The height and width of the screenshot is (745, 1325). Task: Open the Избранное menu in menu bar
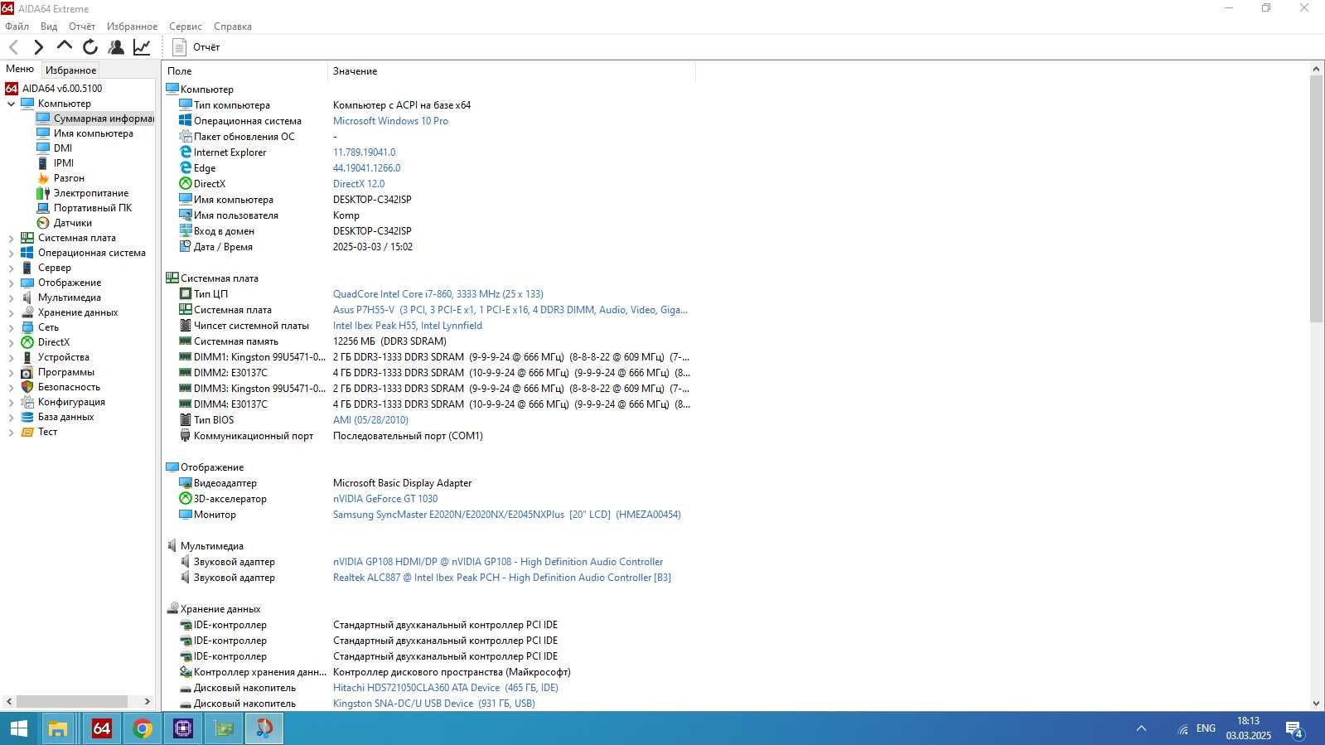tap(132, 27)
